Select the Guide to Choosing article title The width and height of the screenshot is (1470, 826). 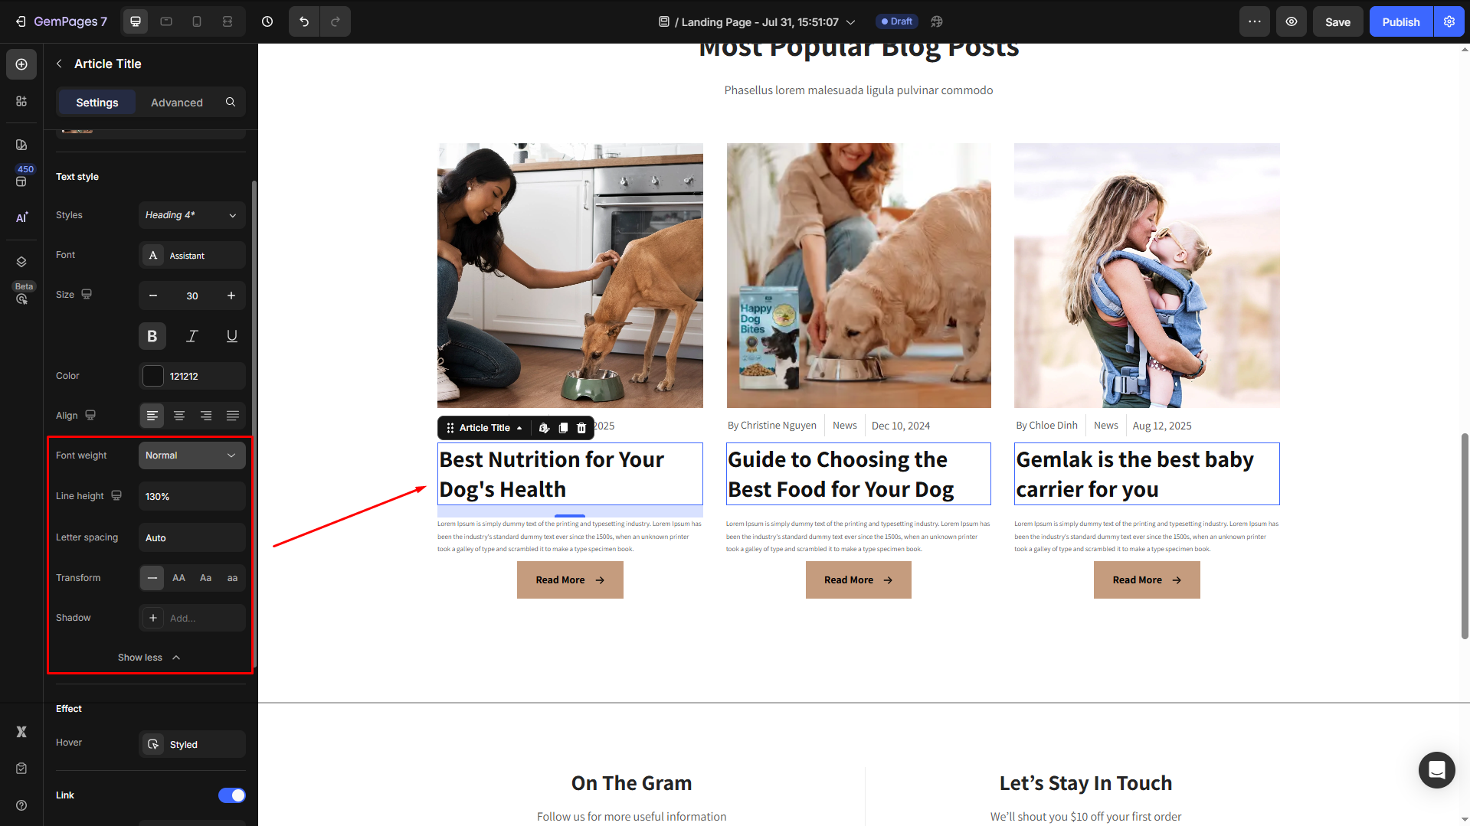pos(858,474)
